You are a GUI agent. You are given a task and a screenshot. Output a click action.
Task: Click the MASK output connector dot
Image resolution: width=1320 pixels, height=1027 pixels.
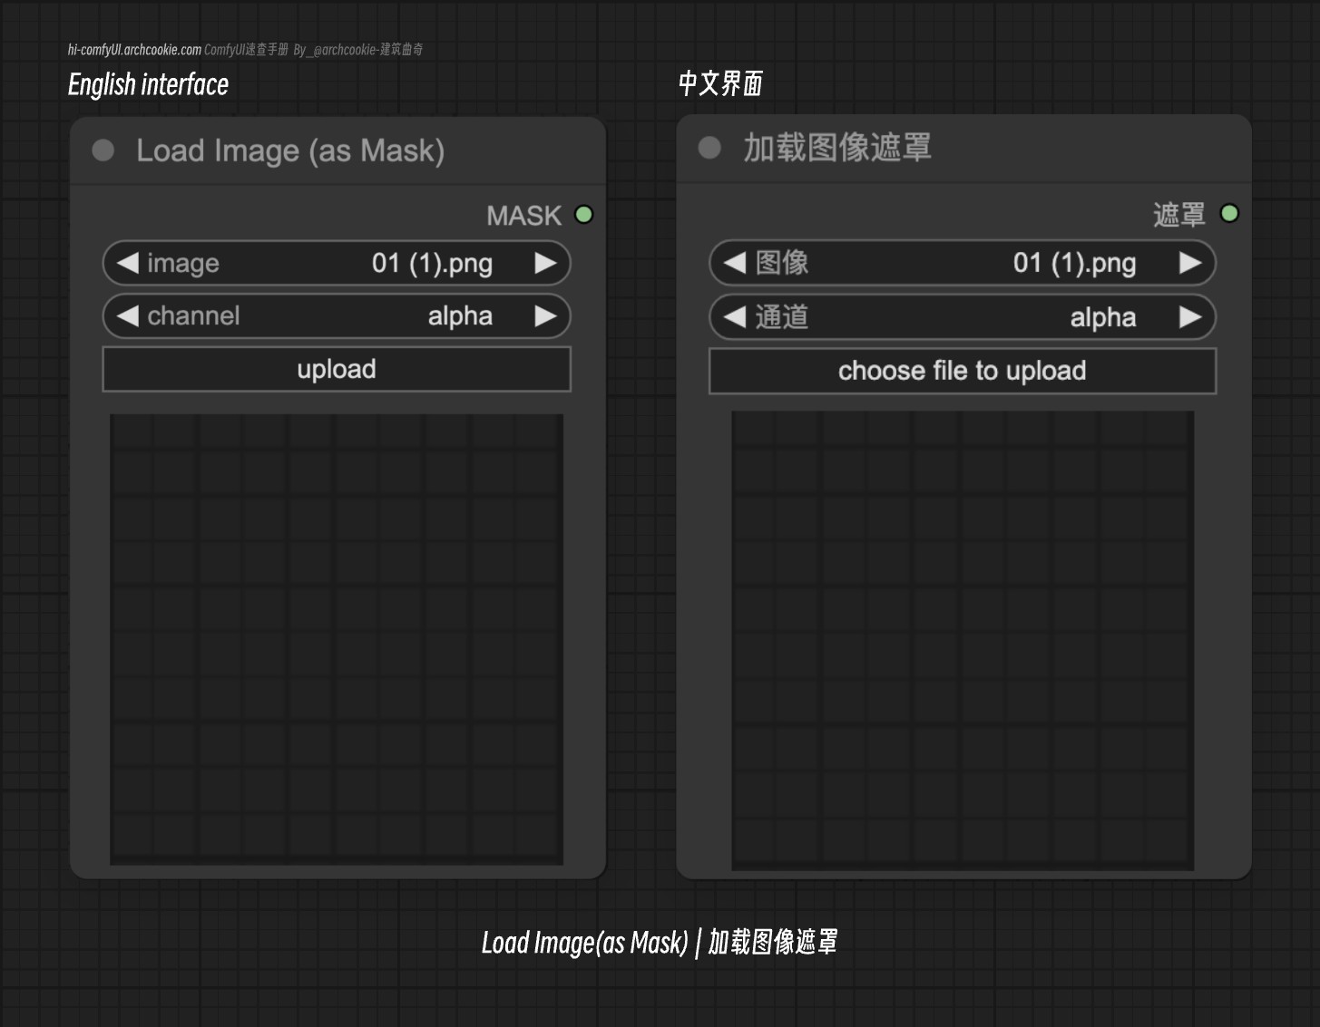tap(584, 215)
